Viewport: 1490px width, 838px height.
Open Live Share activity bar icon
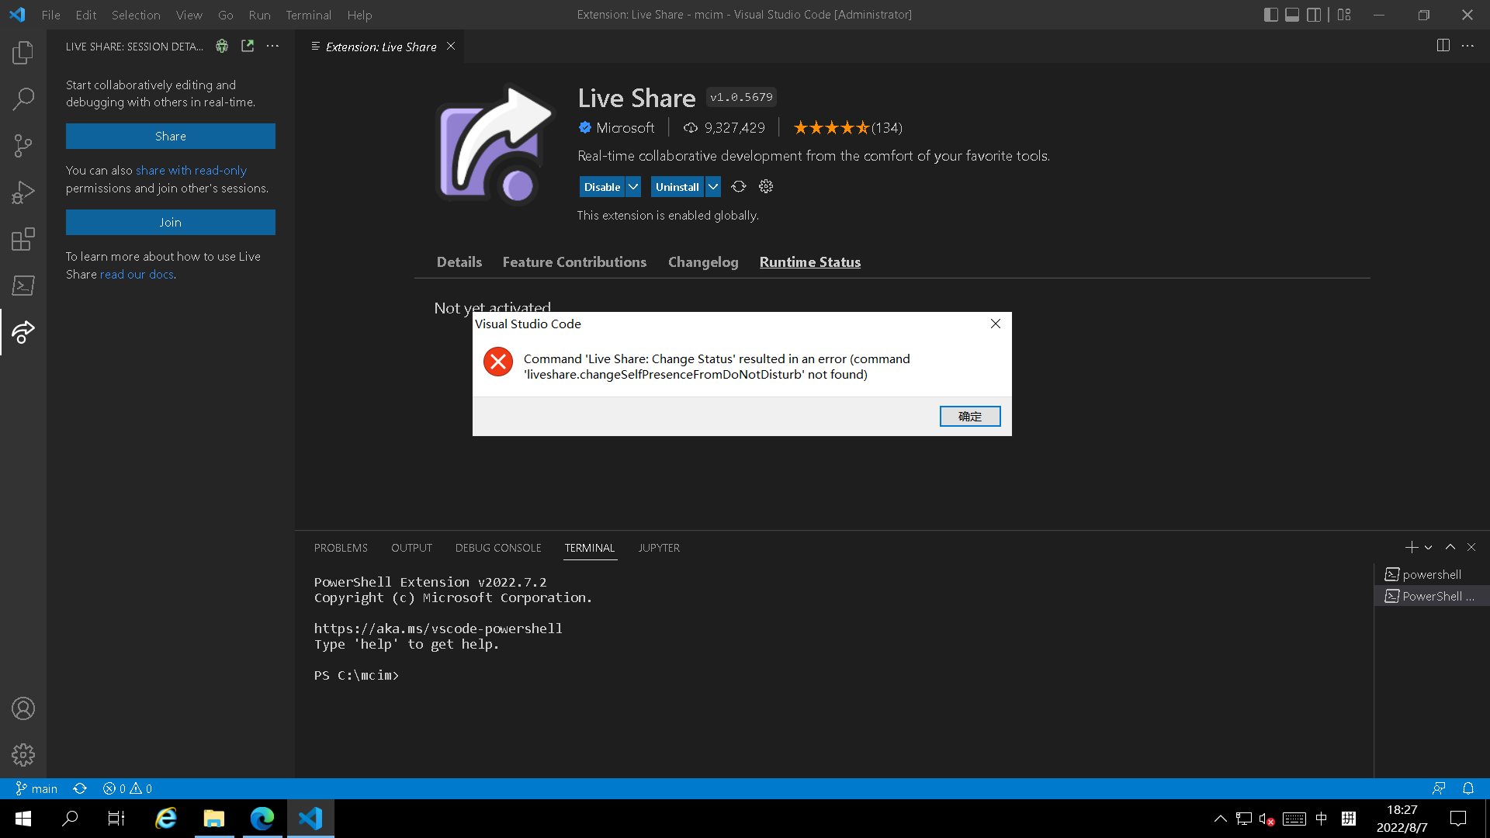(x=23, y=332)
